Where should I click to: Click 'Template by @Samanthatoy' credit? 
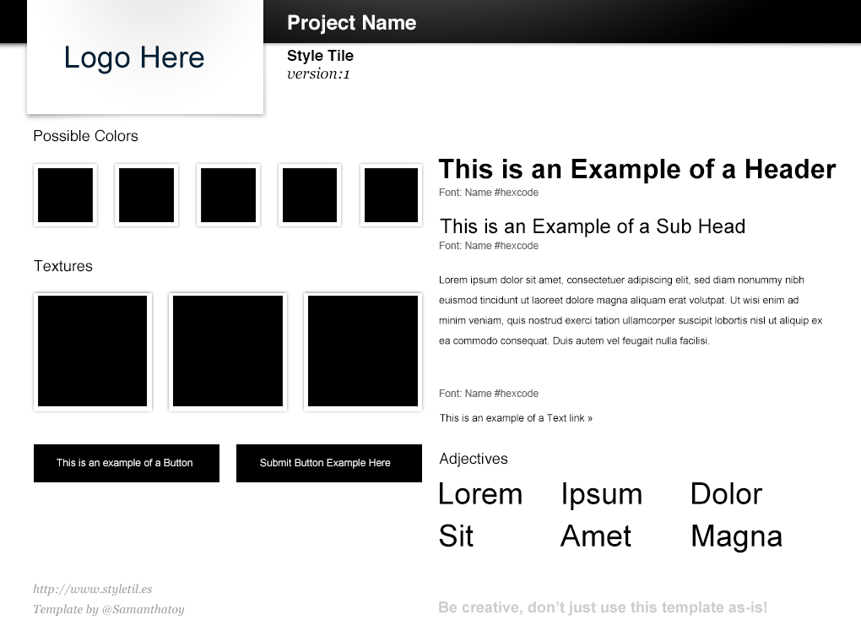109,610
